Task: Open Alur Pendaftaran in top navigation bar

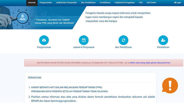Action: pyautogui.click(x=88, y=3)
